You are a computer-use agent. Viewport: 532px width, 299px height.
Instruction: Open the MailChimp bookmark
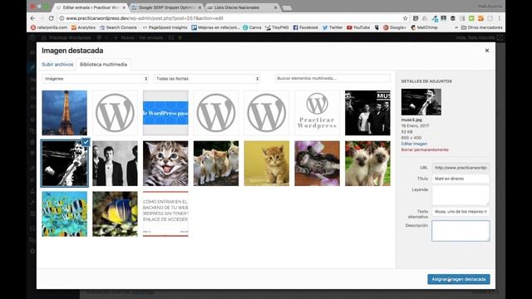(x=424, y=27)
